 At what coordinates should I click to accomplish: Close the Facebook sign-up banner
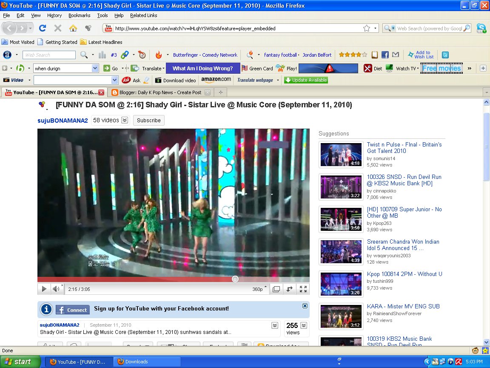(x=305, y=306)
